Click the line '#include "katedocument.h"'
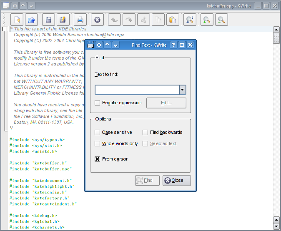Screen dimensions: 281x231 [x=40, y=181]
